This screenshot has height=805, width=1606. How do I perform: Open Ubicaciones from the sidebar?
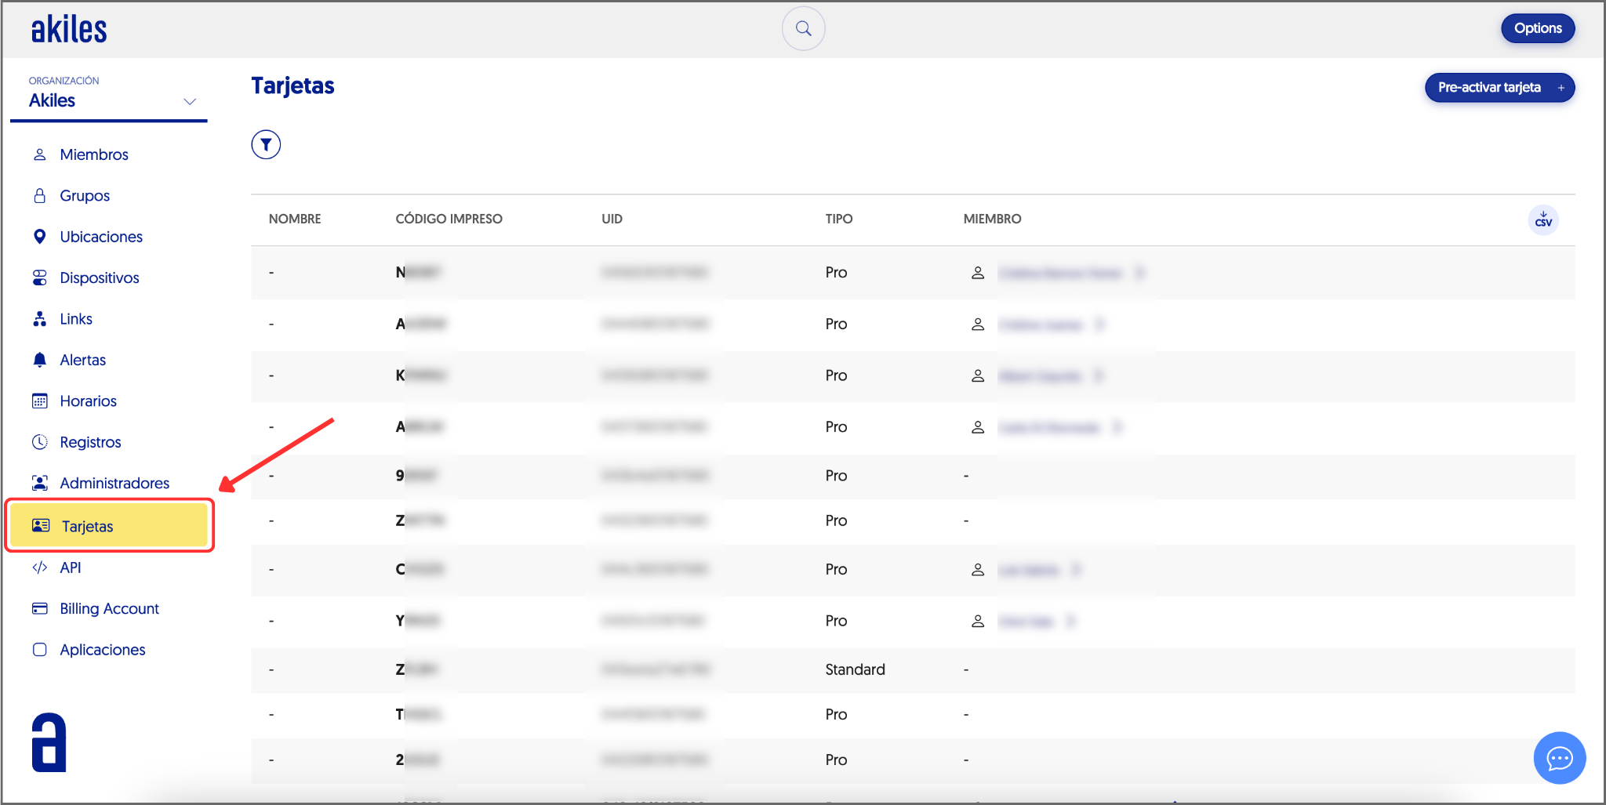pos(100,237)
